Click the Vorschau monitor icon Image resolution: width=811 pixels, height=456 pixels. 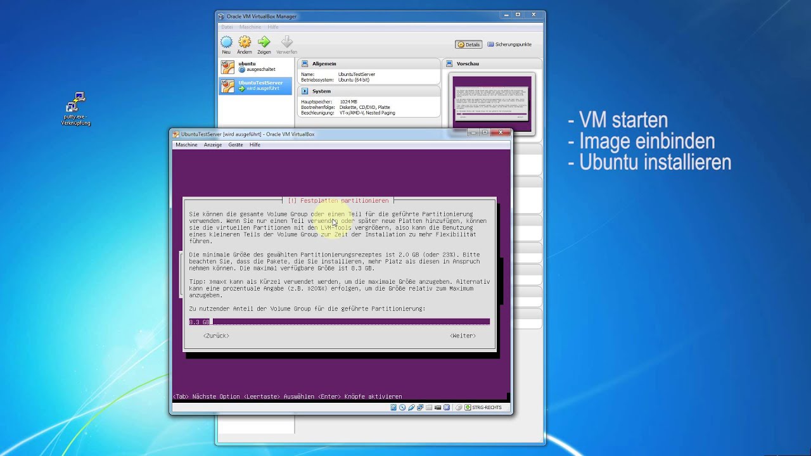(449, 64)
